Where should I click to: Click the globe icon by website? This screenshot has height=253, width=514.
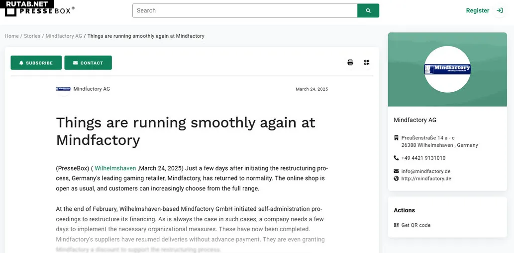click(396, 179)
